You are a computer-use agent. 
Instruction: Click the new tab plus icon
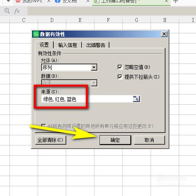(176, 1)
